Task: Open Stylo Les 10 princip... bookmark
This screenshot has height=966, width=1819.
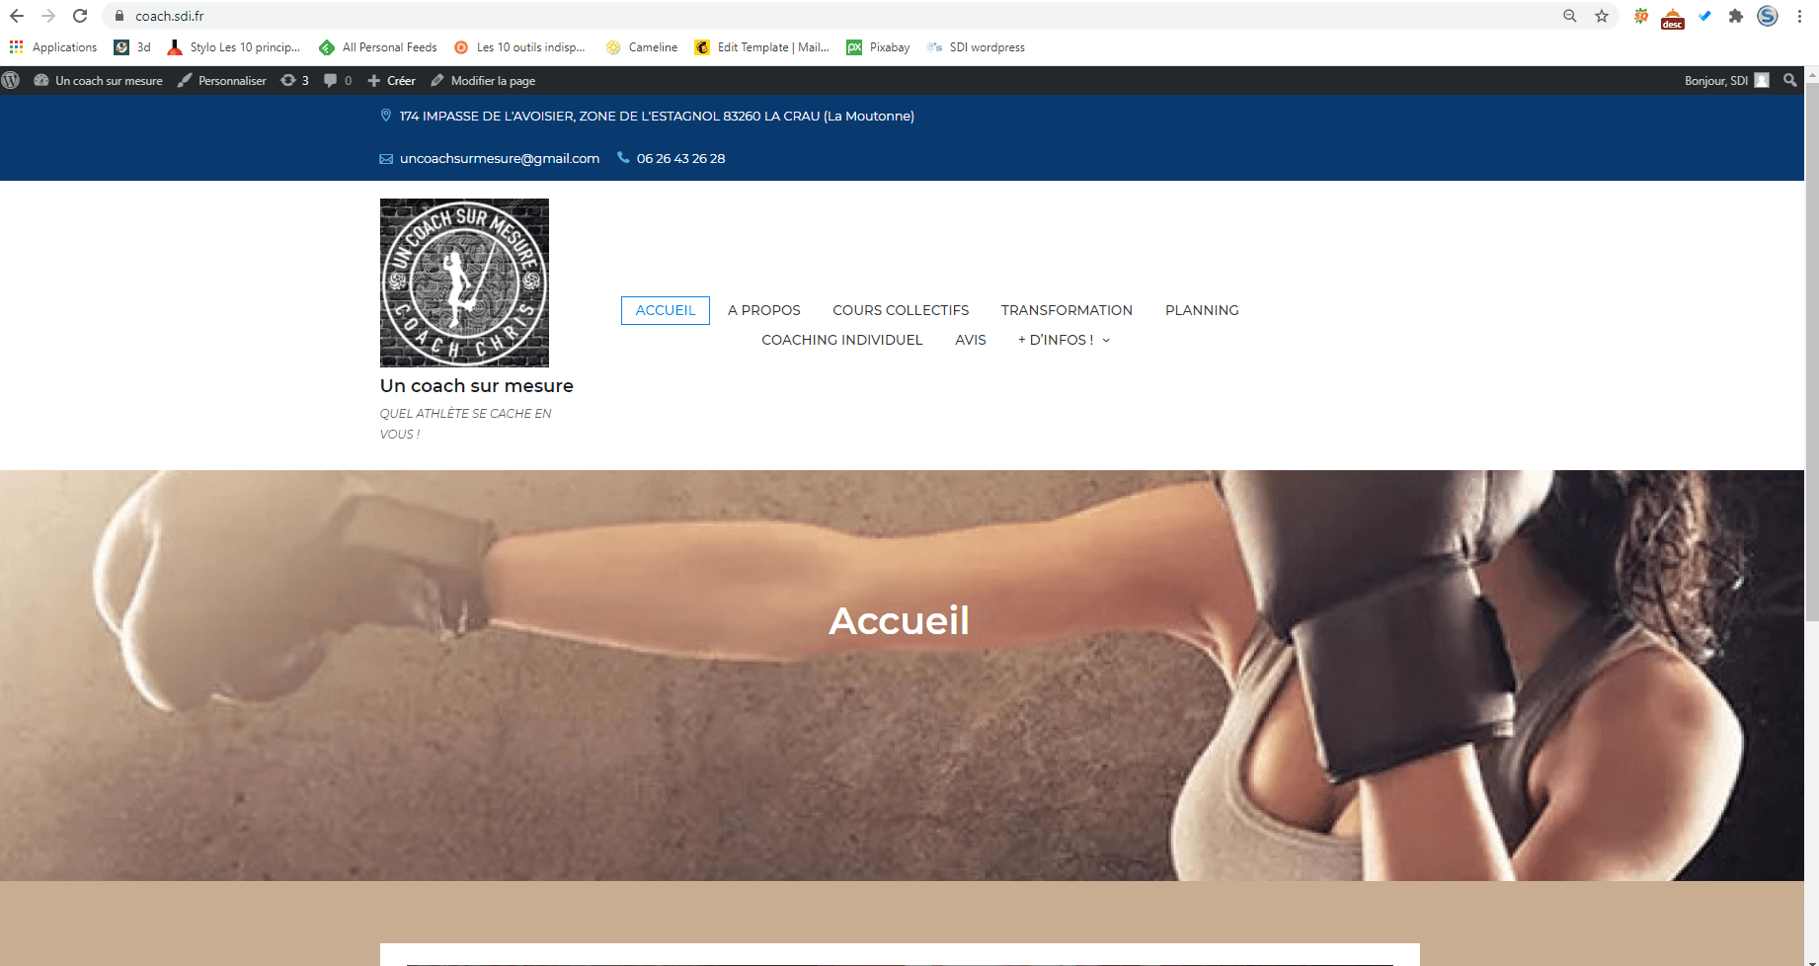Action: click(233, 47)
